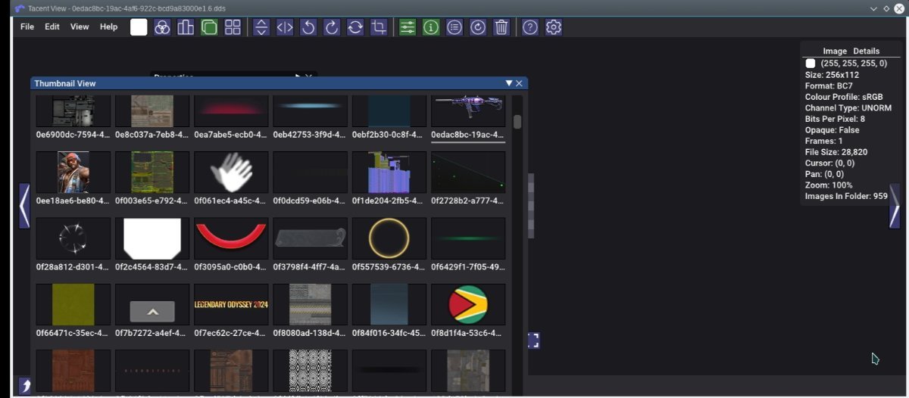This screenshot has height=398, width=909.
Task: Open the help question mark icon
Action: (530, 27)
